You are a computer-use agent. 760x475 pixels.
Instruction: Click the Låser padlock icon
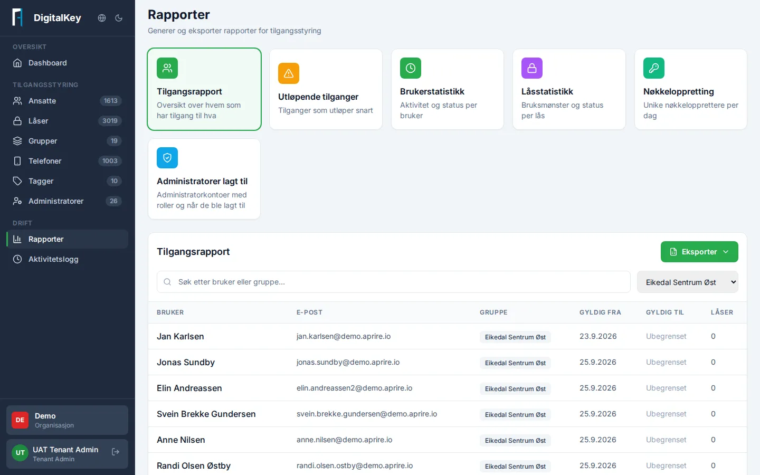click(17, 121)
